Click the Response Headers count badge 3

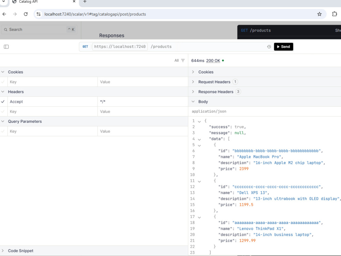(x=238, y=92)
